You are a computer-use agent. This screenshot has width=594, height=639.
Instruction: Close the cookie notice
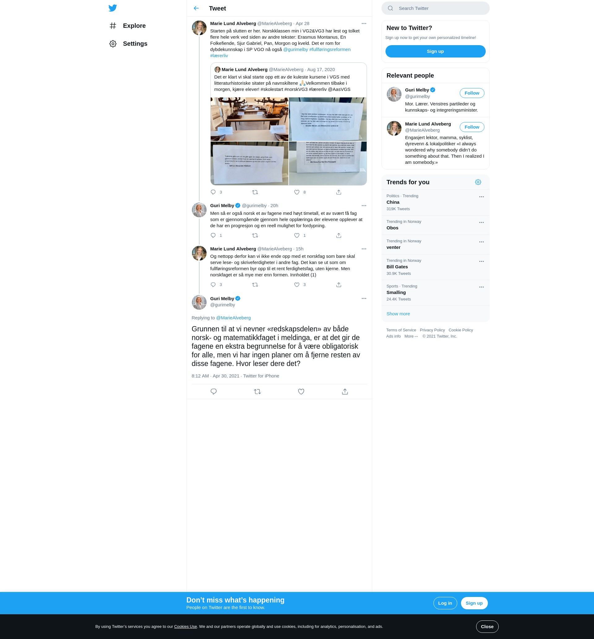(487, 626)
